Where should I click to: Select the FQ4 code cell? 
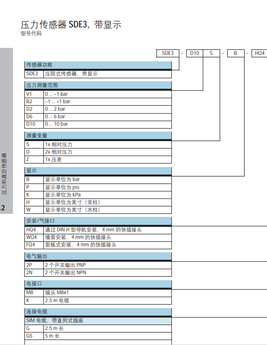pos(34,245)
